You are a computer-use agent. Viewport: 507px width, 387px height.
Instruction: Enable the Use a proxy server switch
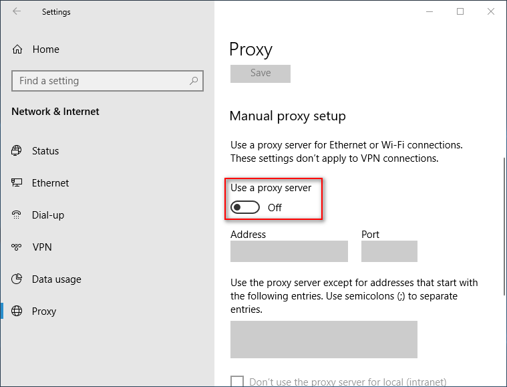[245, 208]
